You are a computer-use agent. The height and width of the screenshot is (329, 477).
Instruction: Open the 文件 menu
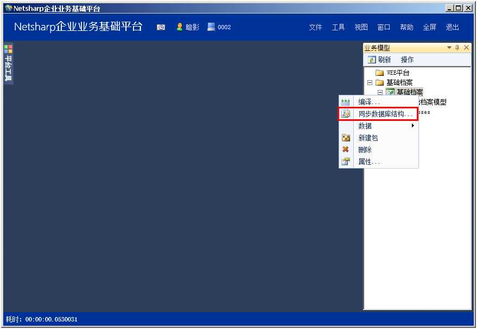(x=315, y=27)
